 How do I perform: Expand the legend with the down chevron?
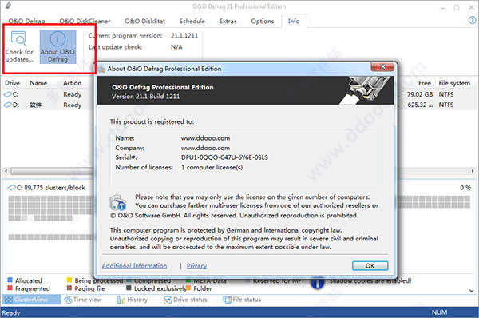[x=472, y=291]
